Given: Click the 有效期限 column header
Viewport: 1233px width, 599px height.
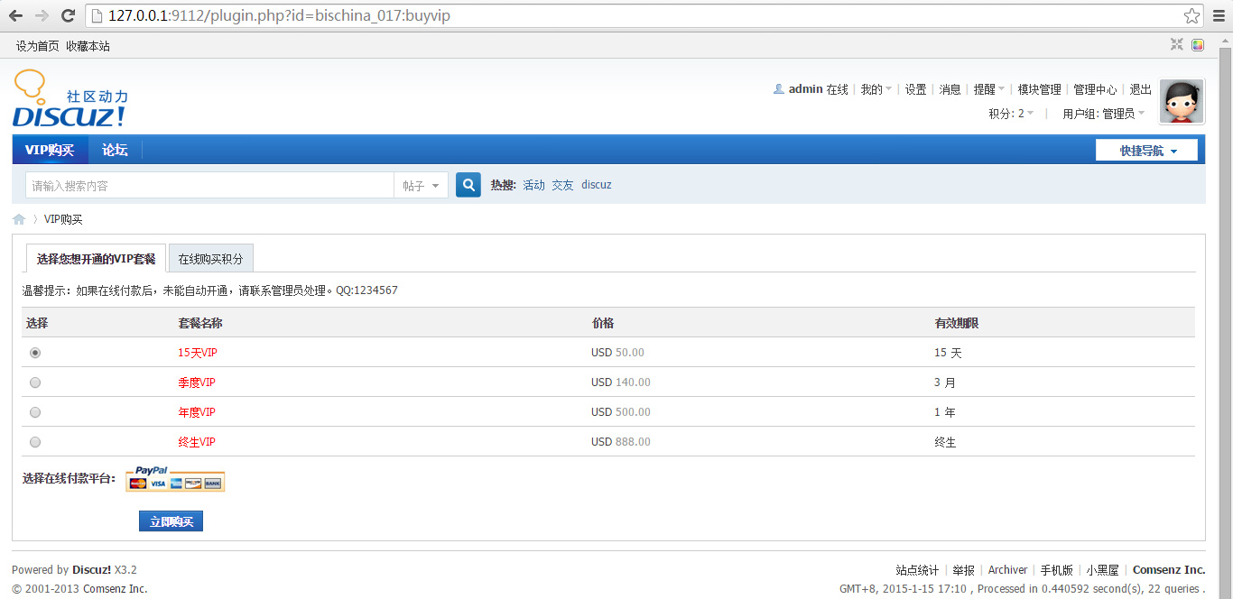Looking at the screenshot, I should (957, 323).
